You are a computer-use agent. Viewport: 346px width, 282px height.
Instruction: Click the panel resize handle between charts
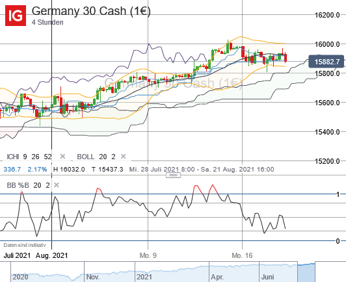coord(173,175)
